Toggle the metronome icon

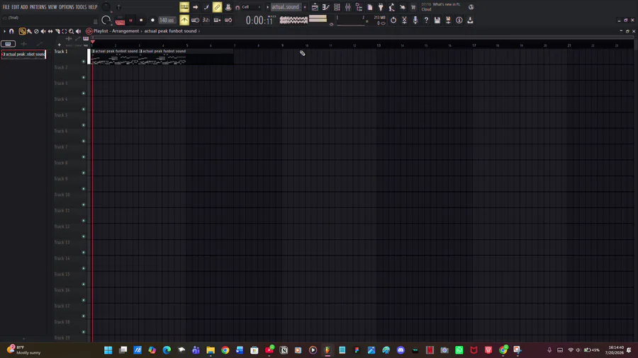pyautogui.click(x=184, y=20)
